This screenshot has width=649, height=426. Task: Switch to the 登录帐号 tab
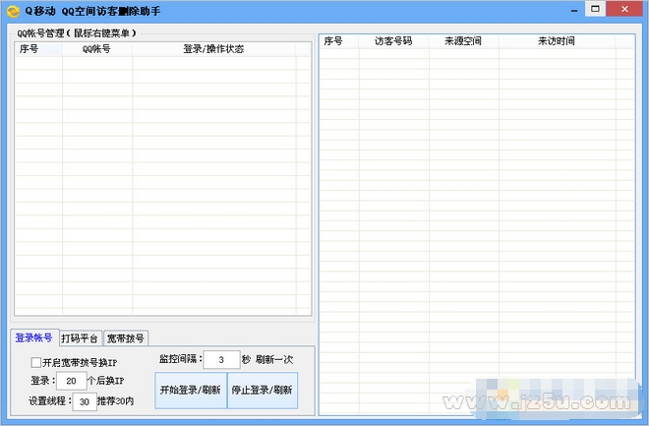(x=34, y=337)
